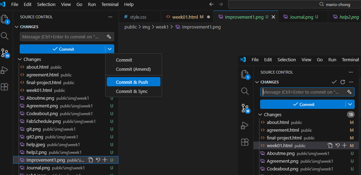Open Source Control icon showing 18 badge
Viewport: 361px width, 175px height.
click(245, 108)
